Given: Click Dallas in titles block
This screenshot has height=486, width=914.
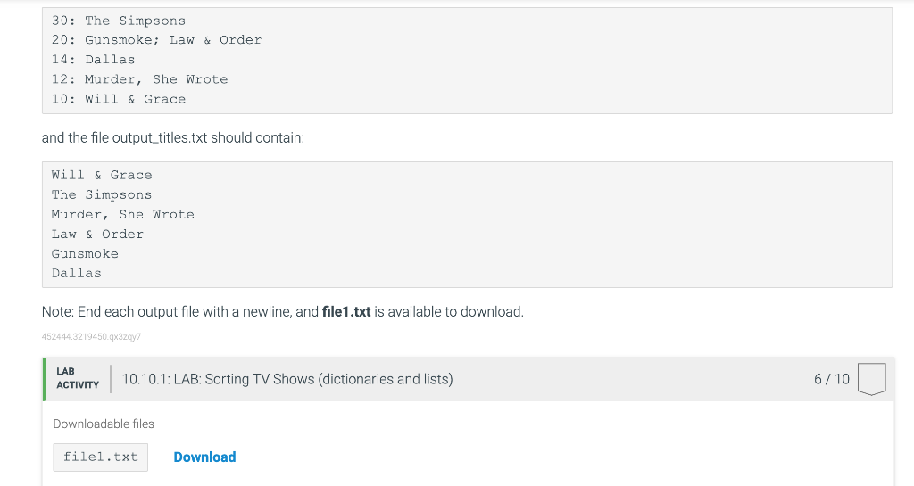Looking at the screenshot, I should pyautogui.click(x=77, y=273).
